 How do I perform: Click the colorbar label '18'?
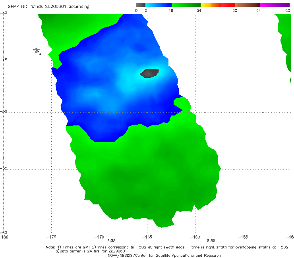click(171, 11)
